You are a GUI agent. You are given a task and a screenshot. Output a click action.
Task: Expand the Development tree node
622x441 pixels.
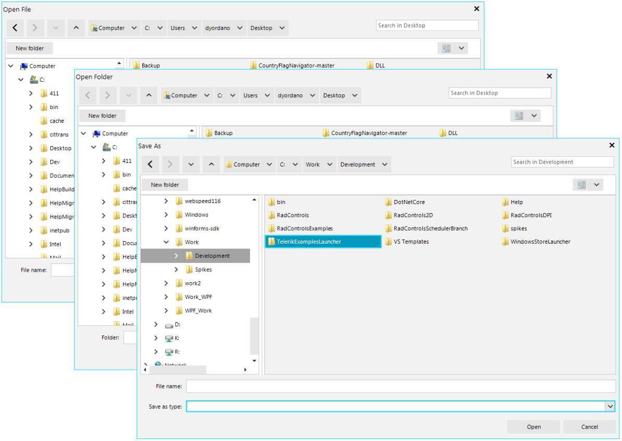tap(177, 256)
